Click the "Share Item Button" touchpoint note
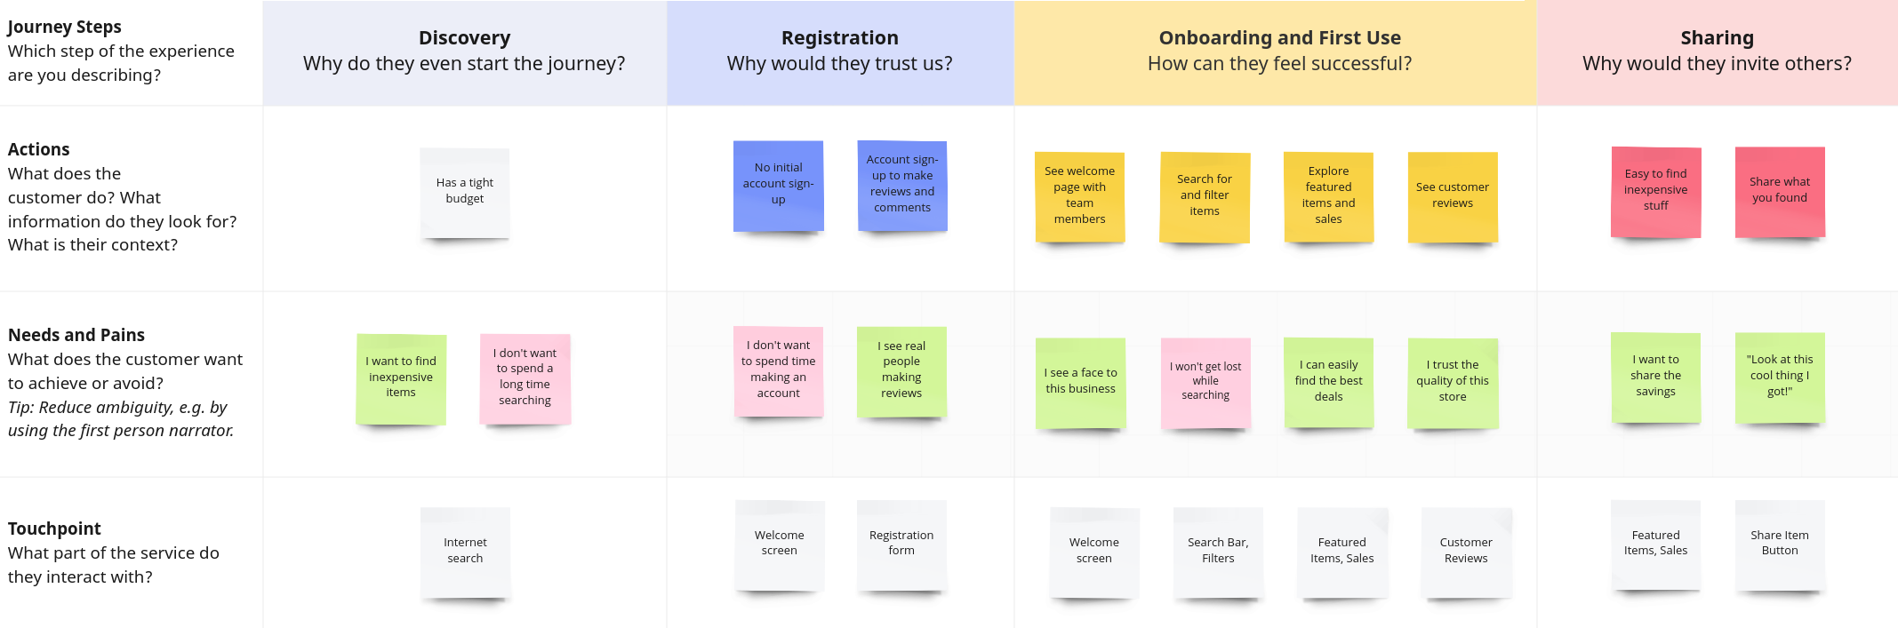The width and height of the screenshot is (1898, 628). tap(1779, 544)
